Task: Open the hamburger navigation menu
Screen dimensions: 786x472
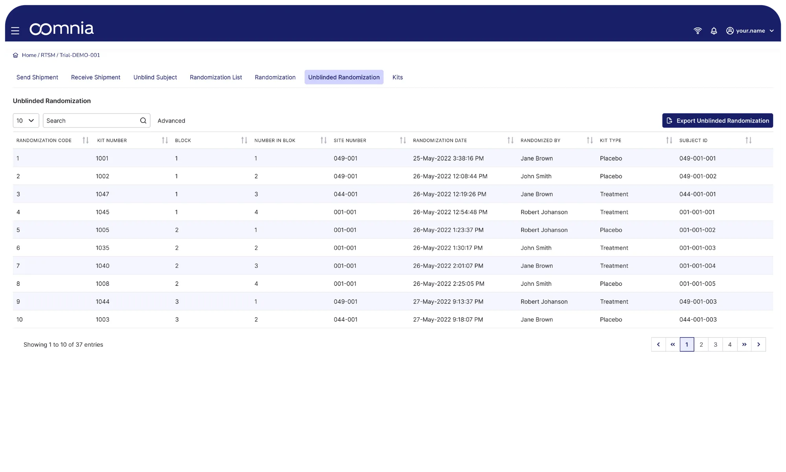Action: point(15,31)
